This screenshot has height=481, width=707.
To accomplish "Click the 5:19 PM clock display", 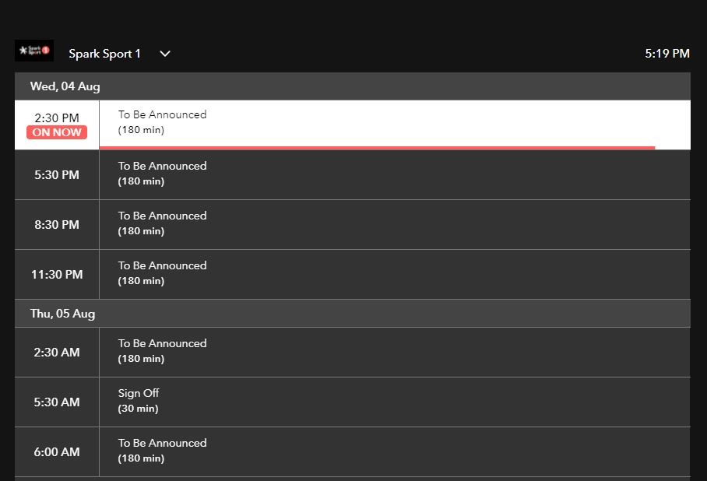I will pyautogui.click(x=667, y=54).
